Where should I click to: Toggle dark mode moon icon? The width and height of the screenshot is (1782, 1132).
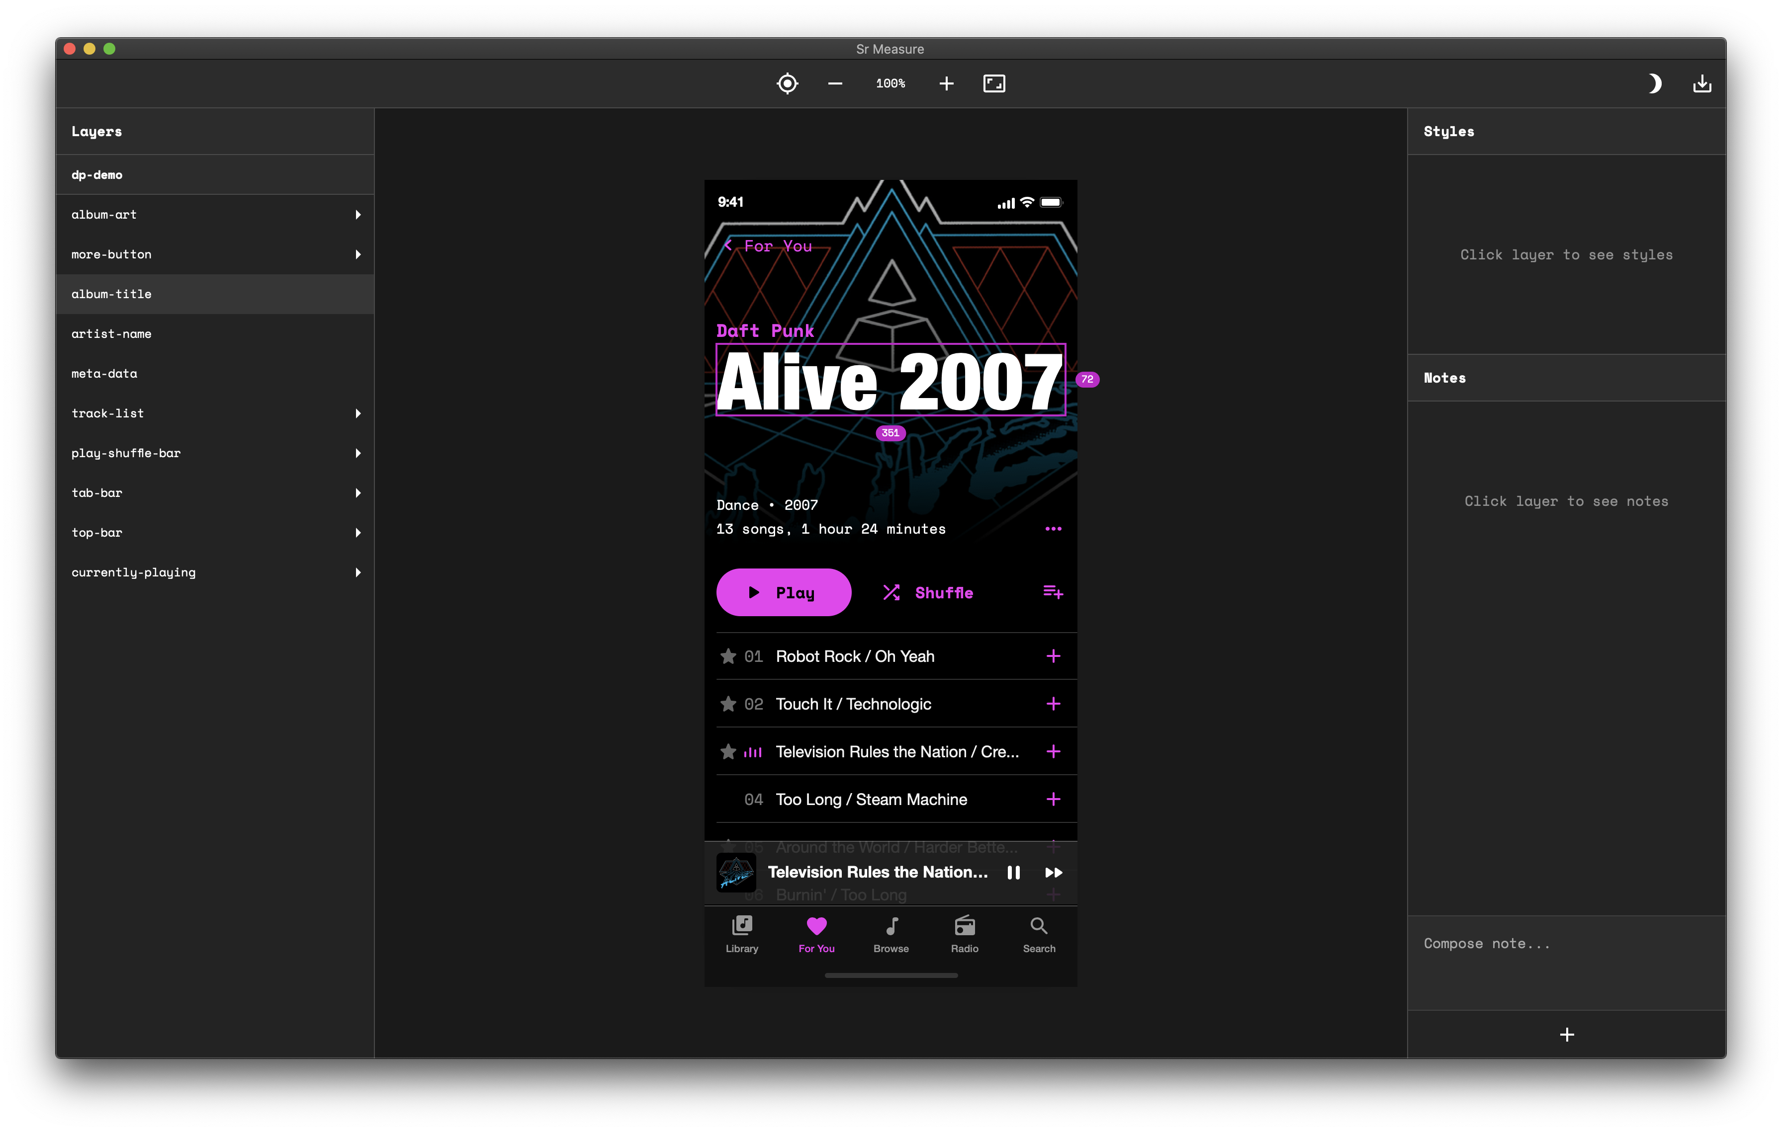coord(1654,83)
